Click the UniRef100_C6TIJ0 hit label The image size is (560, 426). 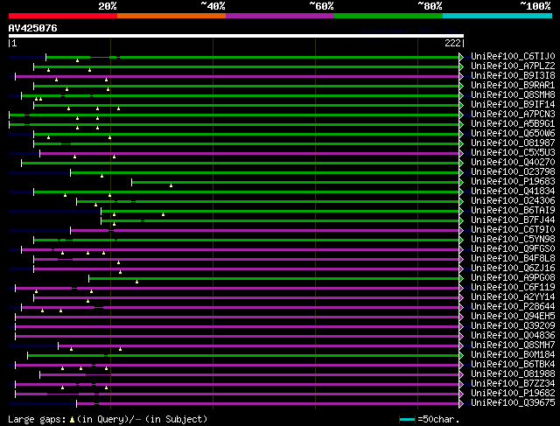click(513, 56)
